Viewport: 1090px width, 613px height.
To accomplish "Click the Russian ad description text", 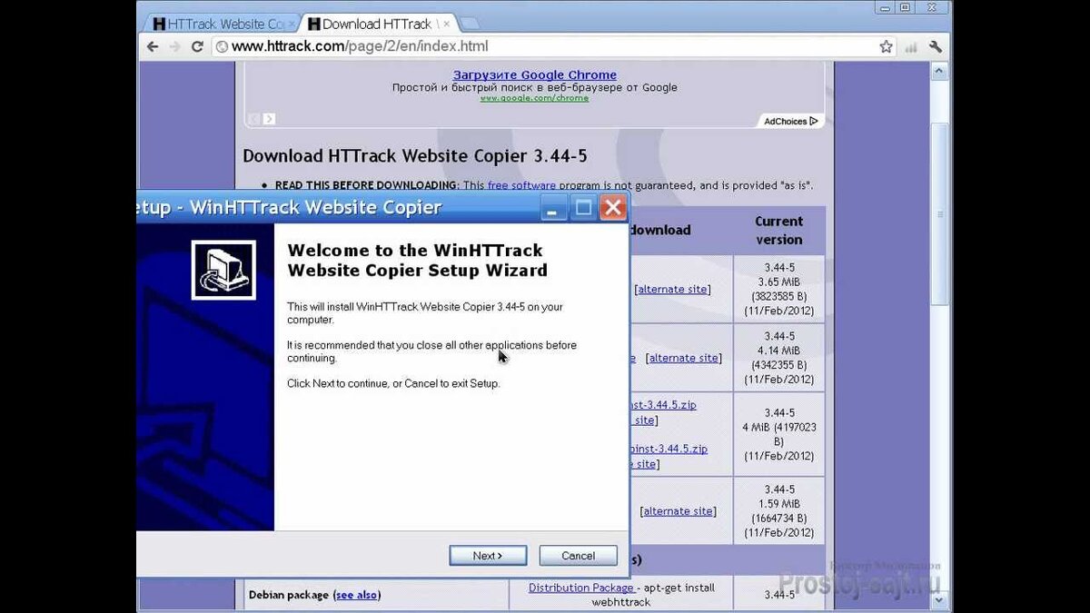I will click(535, 87).
